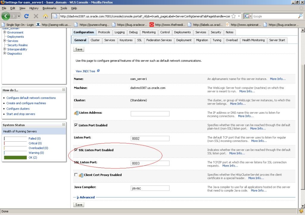This screenshot has width=305, height=215.
Task: Open the search engine selector dropdown arrow
Action: pos(250,16)
